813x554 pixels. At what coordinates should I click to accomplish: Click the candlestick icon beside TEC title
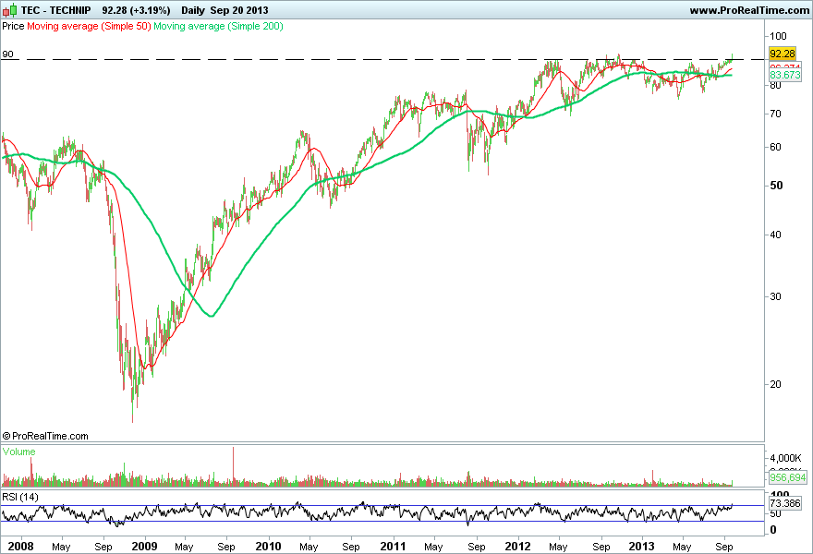pyautogui.click(x=9, y=10)
